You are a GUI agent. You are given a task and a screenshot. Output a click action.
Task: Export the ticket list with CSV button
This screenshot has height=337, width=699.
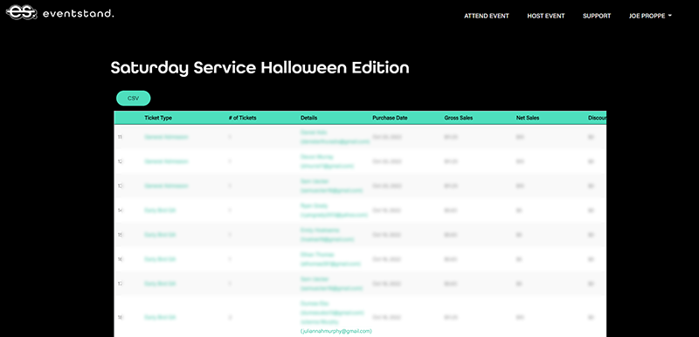click(x=134, y=99)
